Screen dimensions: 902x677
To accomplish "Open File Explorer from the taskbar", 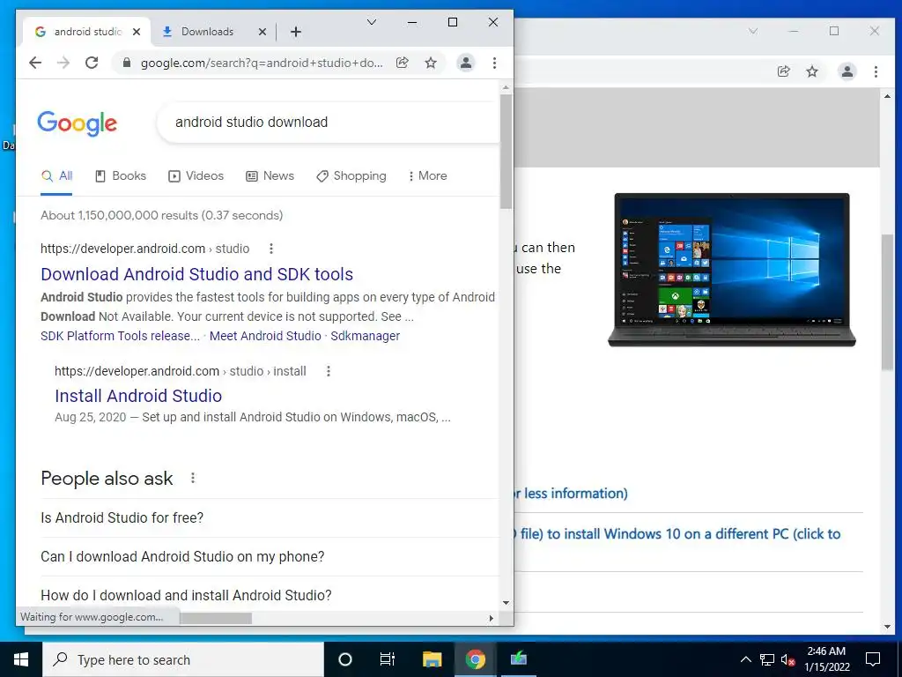I will pyautogui.click(x=432, y=659).
